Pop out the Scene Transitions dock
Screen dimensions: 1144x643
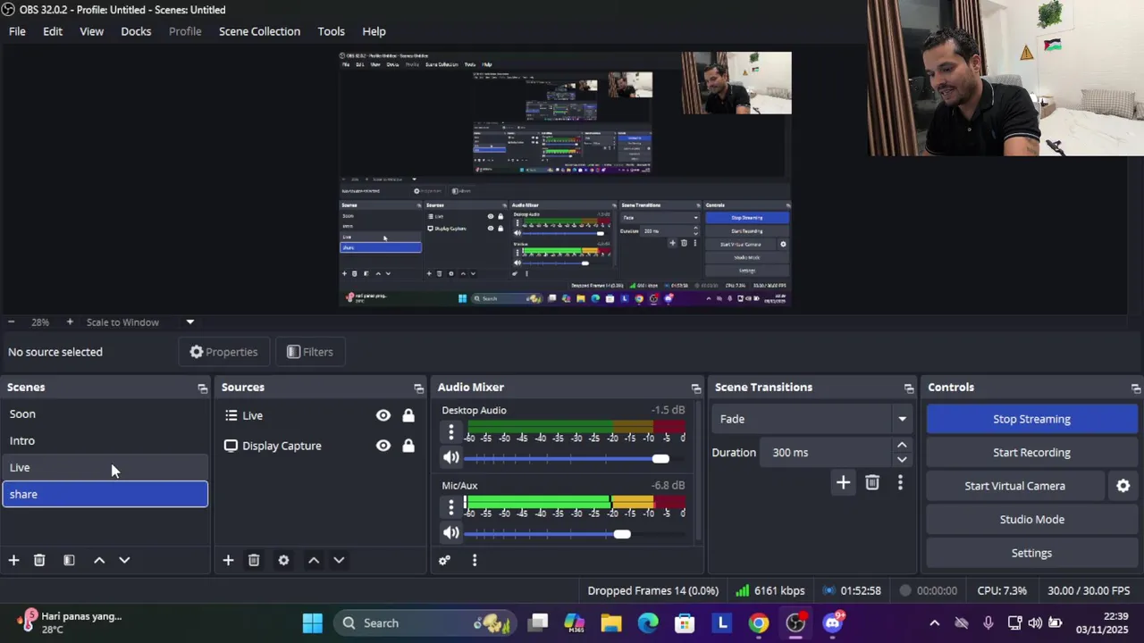pos(909,388)
